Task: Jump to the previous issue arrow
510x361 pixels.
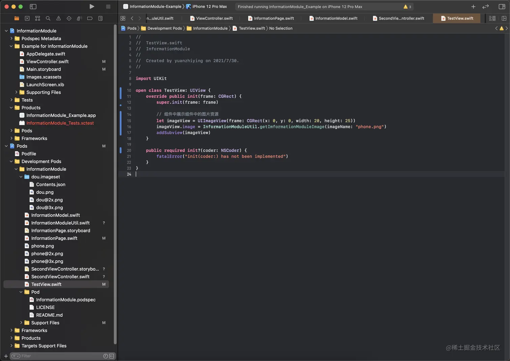Action: (x=496, y=28)
